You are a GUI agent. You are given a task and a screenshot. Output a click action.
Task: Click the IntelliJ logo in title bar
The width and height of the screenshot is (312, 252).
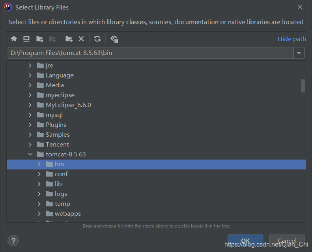8,7
